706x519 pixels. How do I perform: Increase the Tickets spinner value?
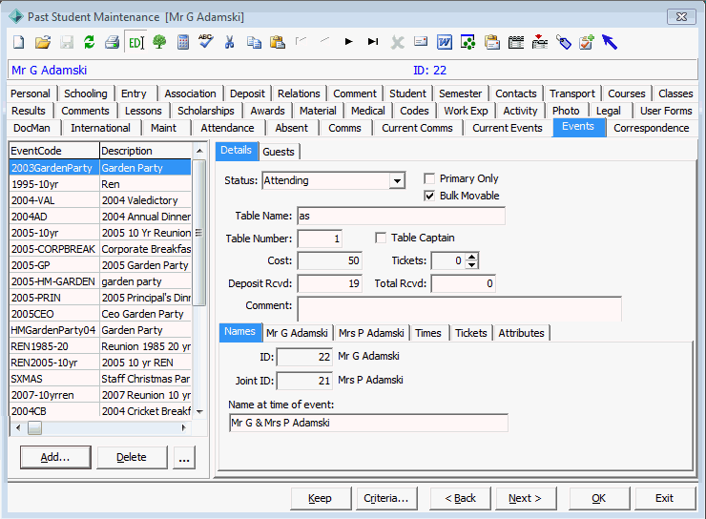[471, 257]
